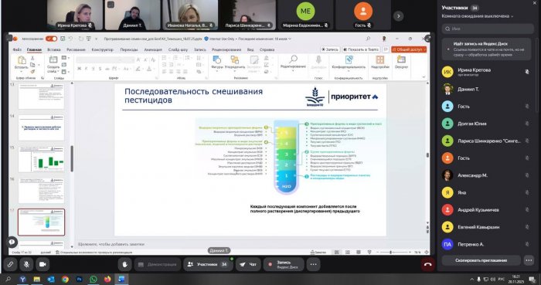This screenshot has width=541, height=285.
Task: Open the Файл menu
Action: [17, 49]
